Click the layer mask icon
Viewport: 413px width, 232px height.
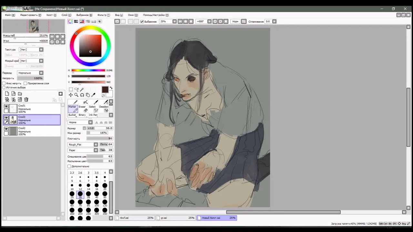click(60, 94)
